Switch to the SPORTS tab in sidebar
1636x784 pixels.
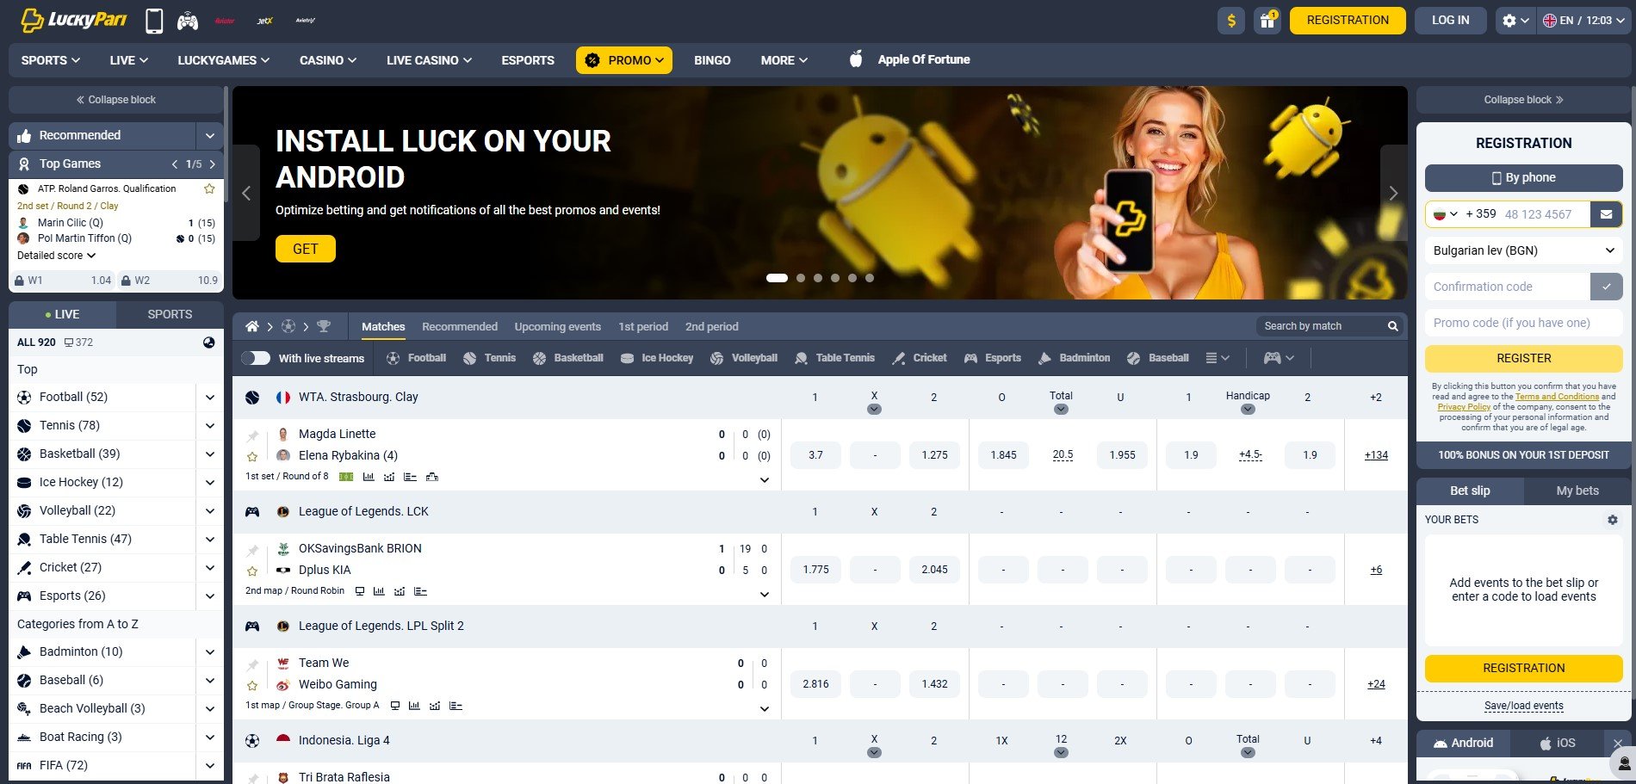click(170, 314)
